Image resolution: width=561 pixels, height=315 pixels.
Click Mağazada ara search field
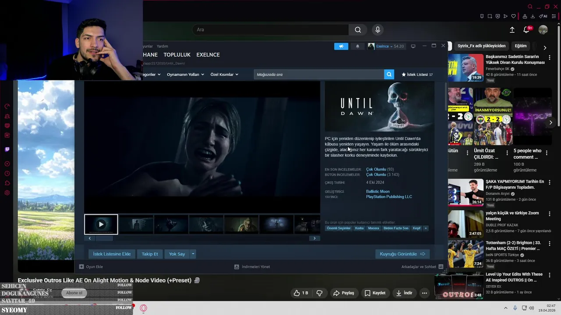pos(319,74)
